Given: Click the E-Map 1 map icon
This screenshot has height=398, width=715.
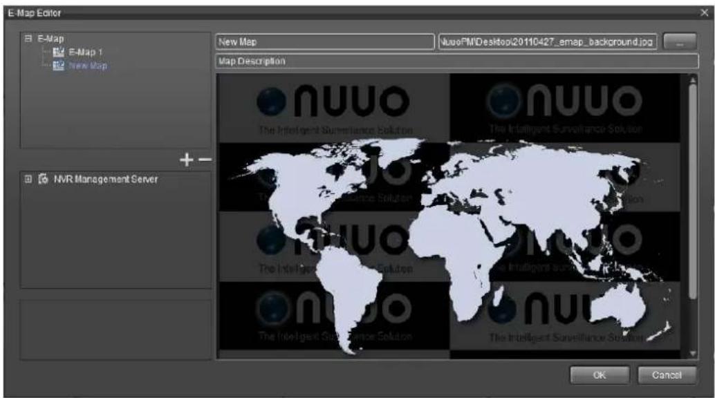Looking at the screenshot, I should pos(58,52).
